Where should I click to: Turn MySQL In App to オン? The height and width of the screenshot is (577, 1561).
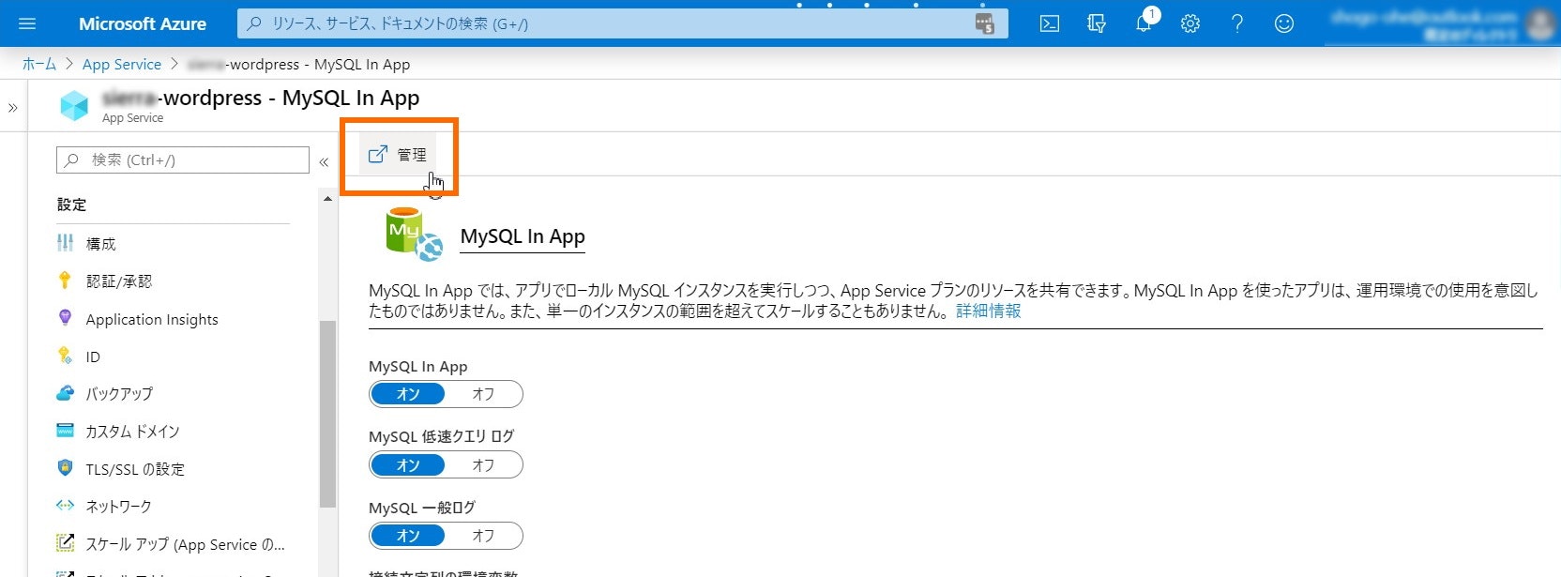[x=408, y=394]
